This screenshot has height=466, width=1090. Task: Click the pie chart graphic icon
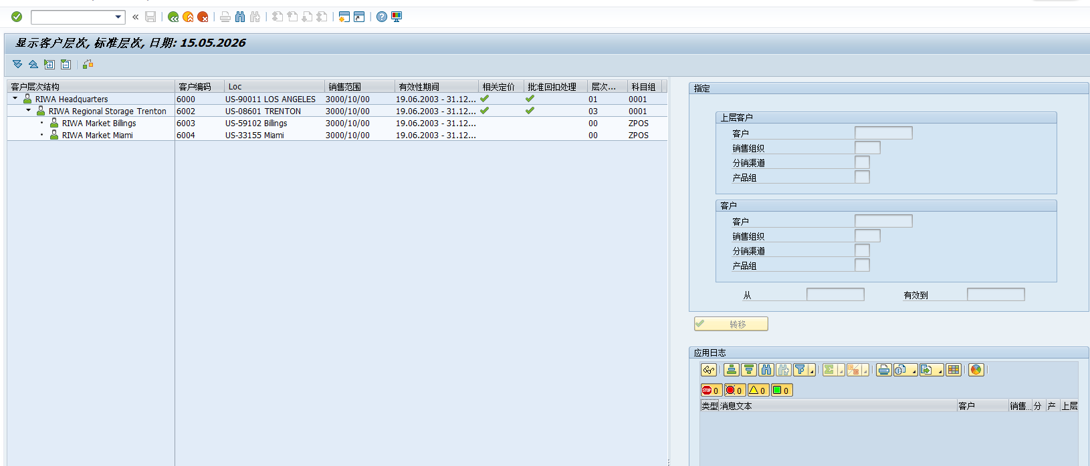point(976,370)
